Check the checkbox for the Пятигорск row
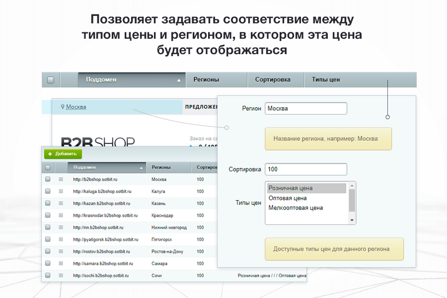Image resolution: width=447 pixels, height=298 pixels. [x=48, y=239]
